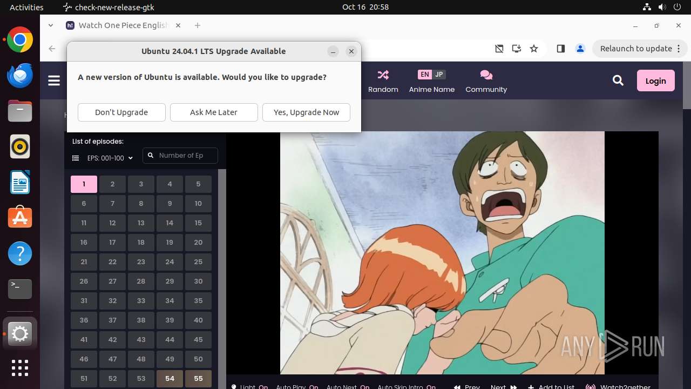Viewport: 691px width, 389px height.
Task: Select episode 13
Action: click(141, 223)
